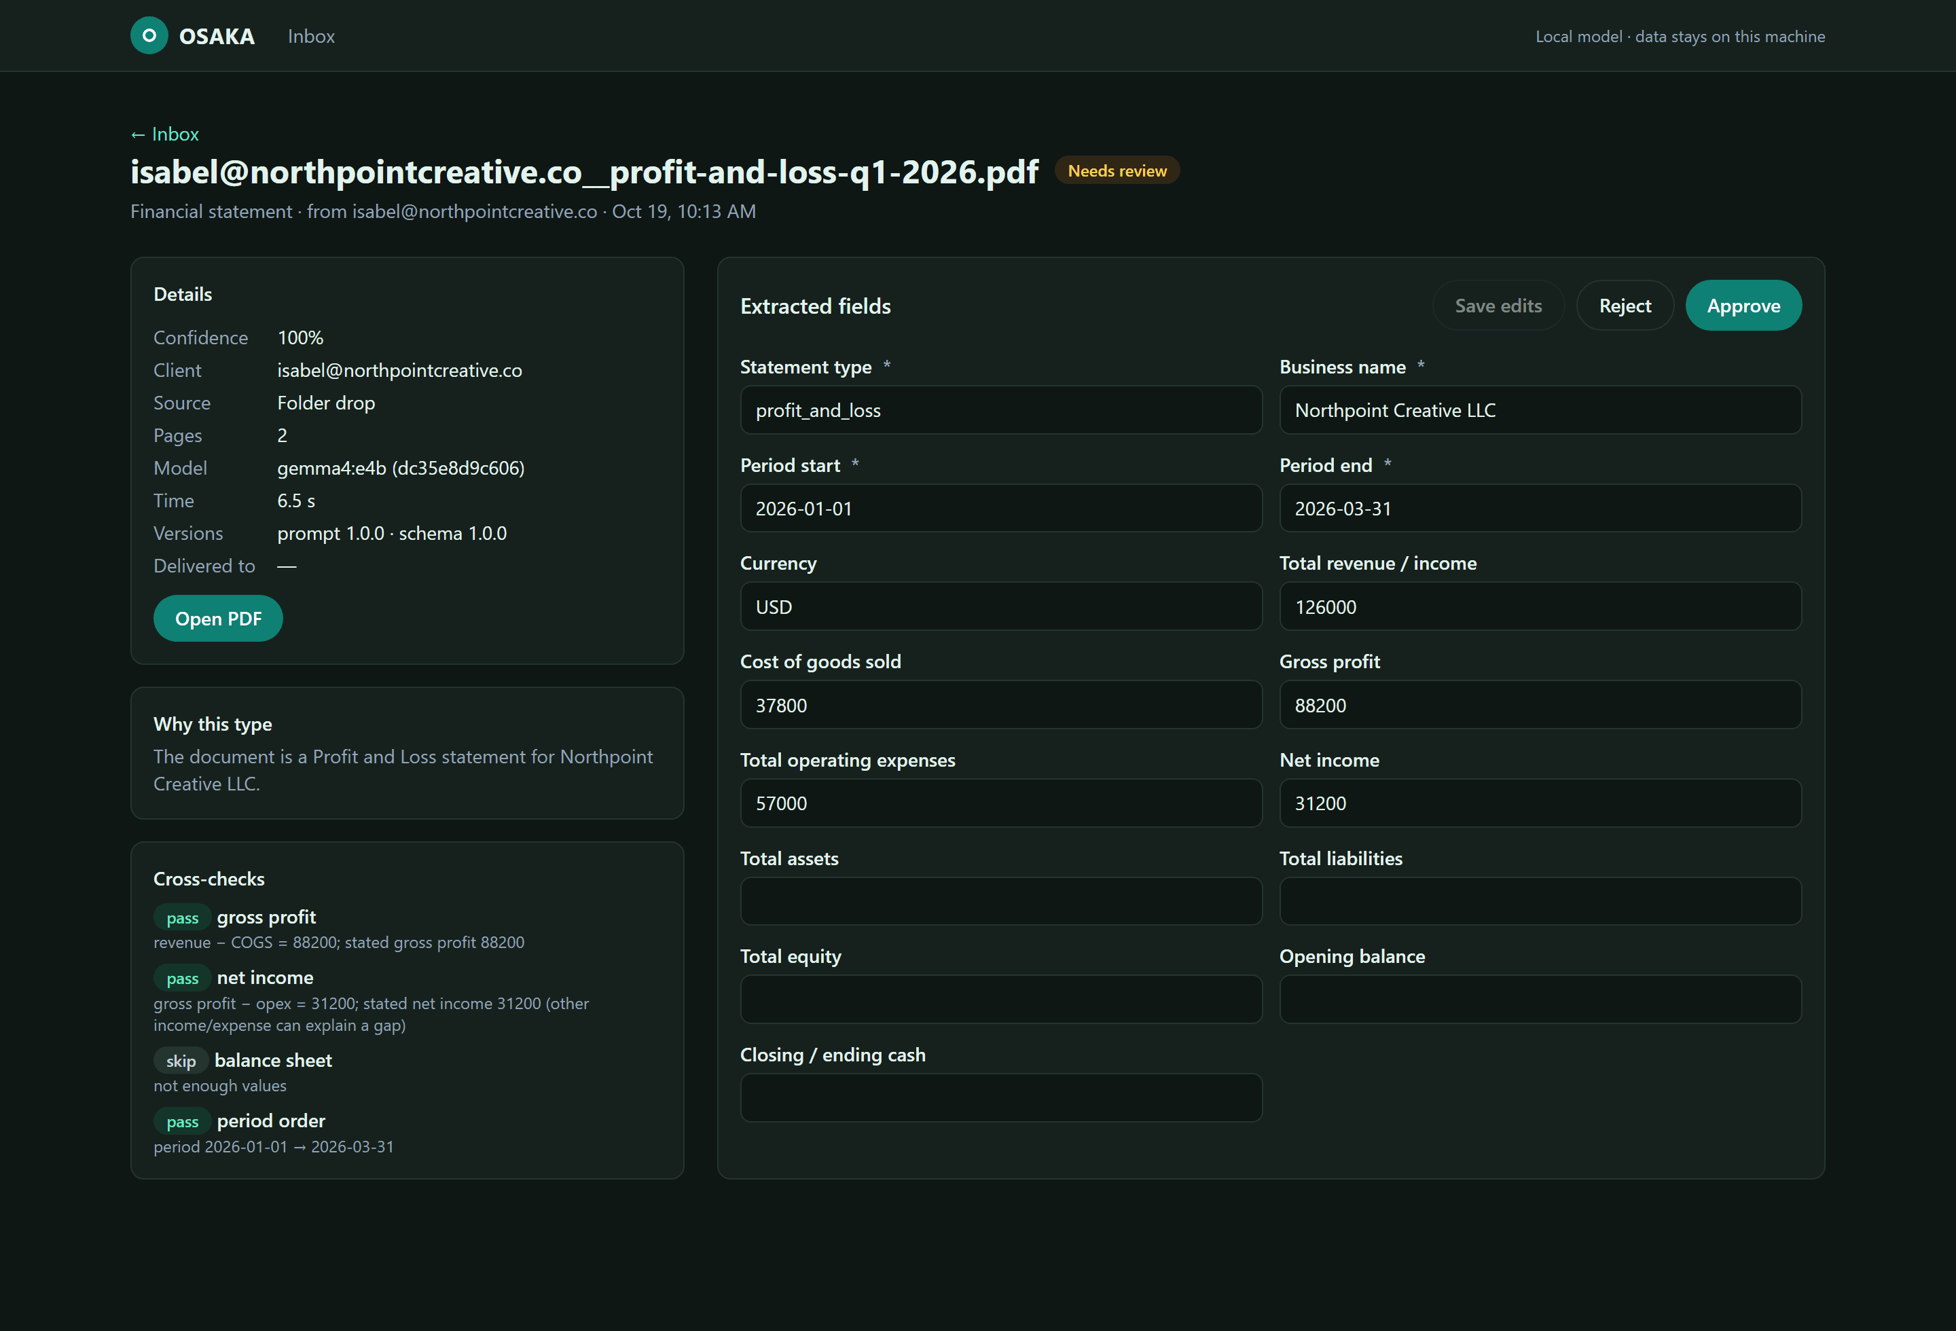Viewport: 1956px width, 1331px height.
Task: Focus the Period end field
Action: (1540, 508)
